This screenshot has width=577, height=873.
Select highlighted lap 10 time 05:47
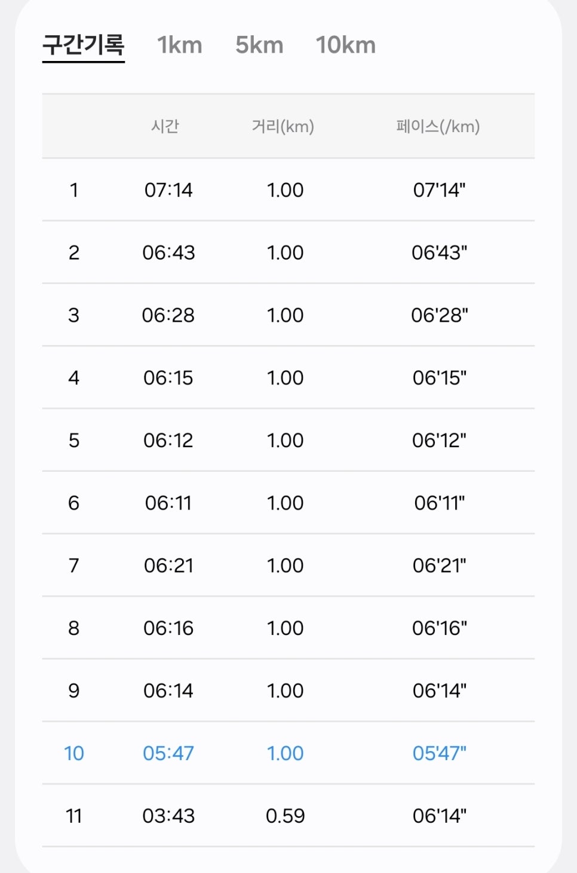tap(168, 753)
